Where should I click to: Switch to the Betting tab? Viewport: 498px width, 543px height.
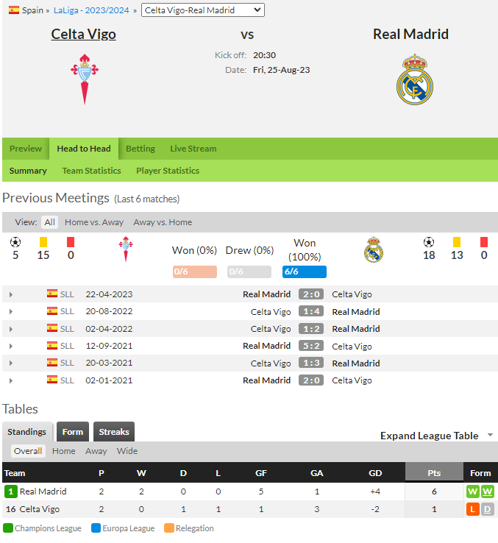coord(140,149)
